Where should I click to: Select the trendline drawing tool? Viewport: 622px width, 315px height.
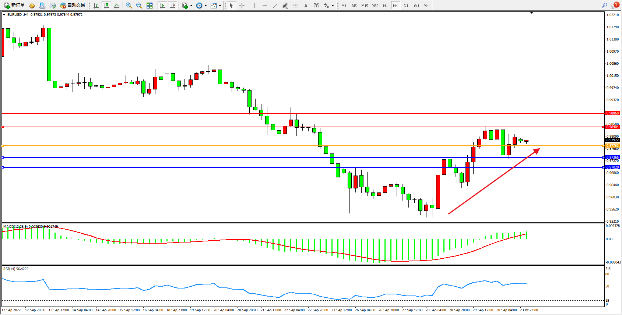275,6
